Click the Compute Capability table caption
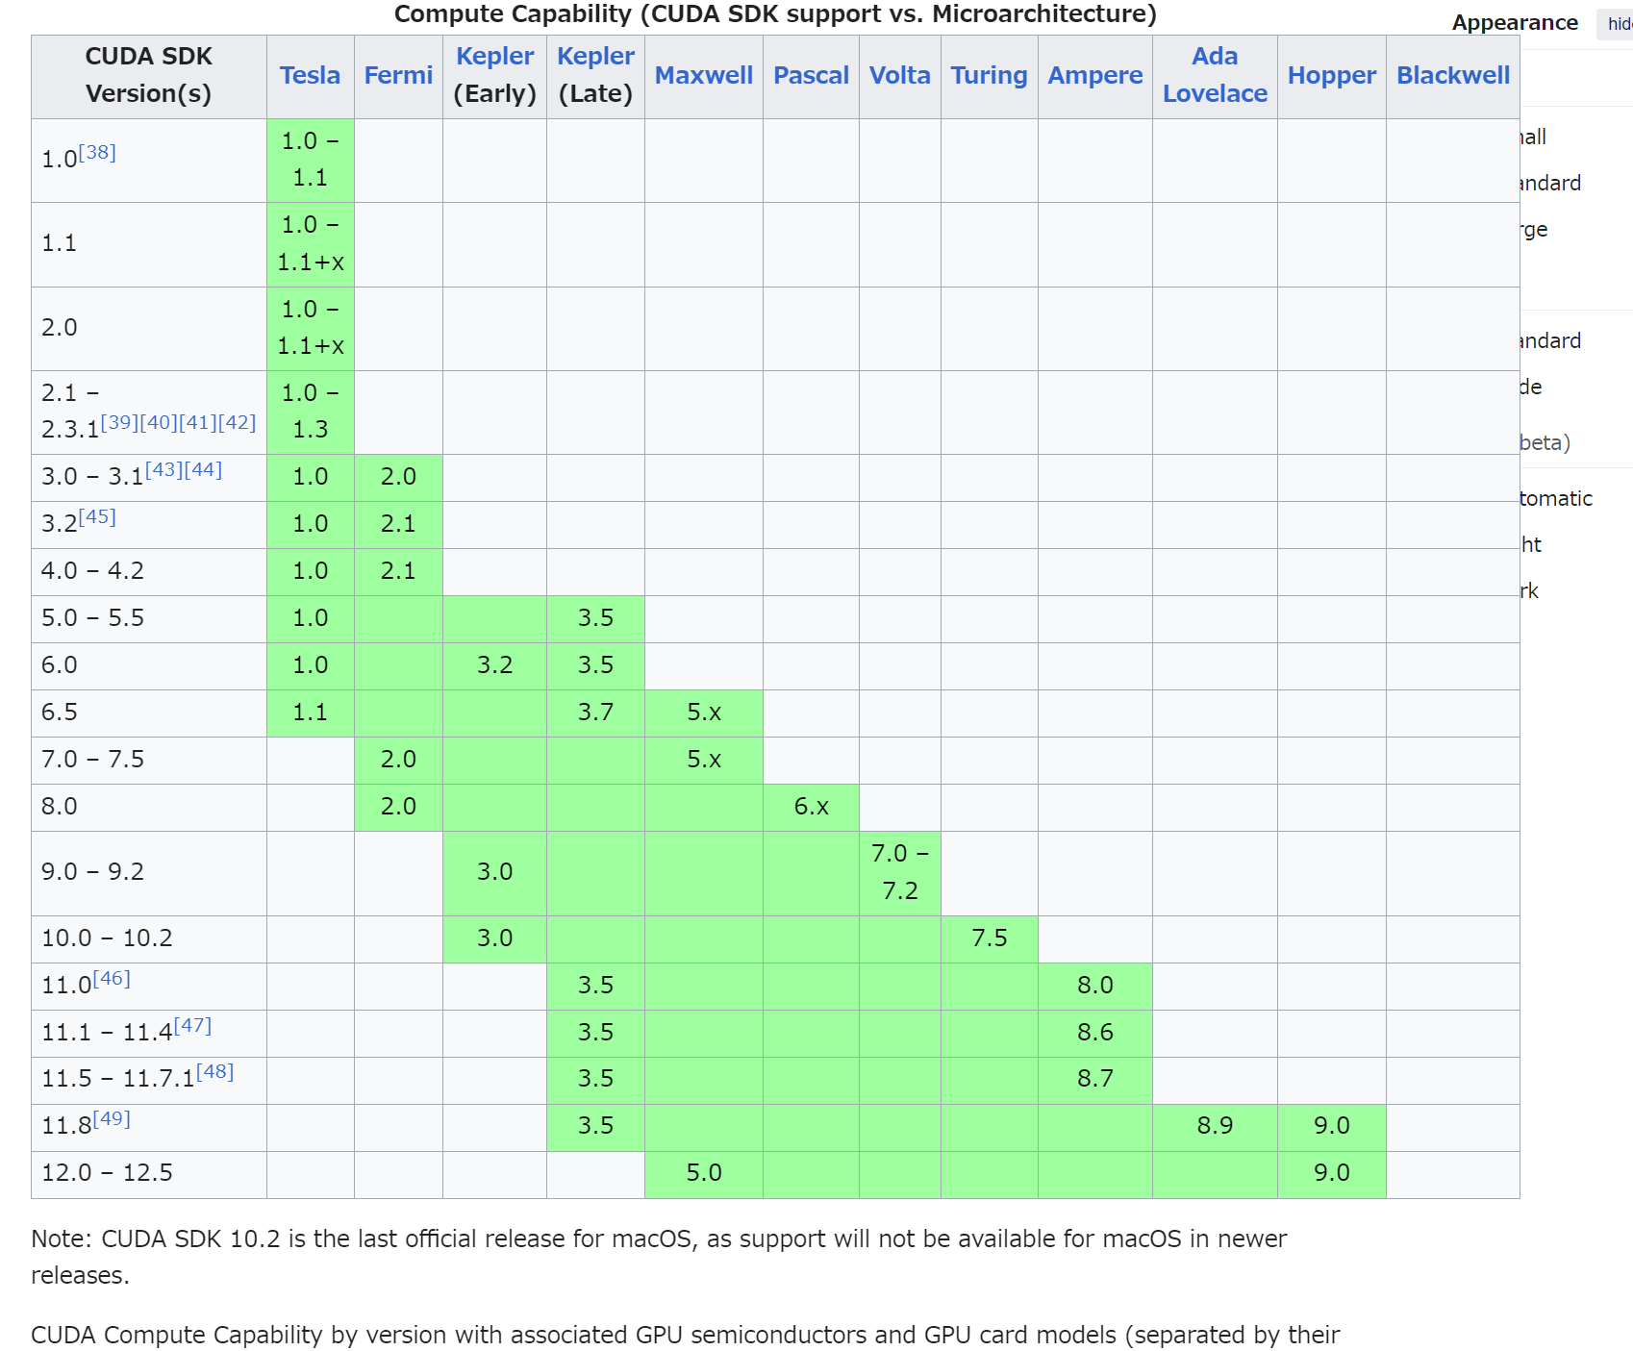 tap(775, 14)
